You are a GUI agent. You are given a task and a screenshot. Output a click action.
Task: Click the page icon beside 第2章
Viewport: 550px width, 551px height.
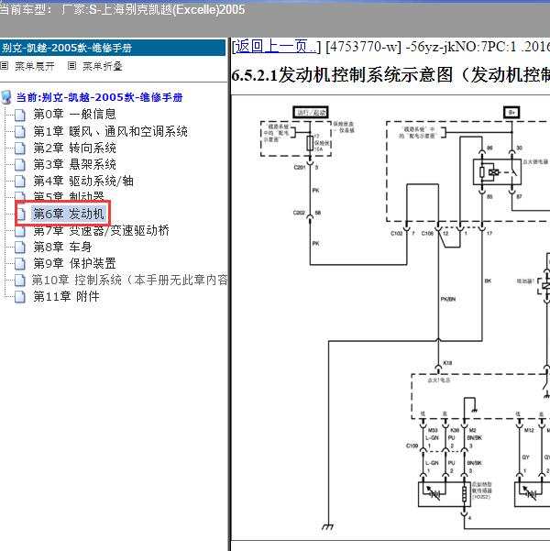[x=20, y=148]
